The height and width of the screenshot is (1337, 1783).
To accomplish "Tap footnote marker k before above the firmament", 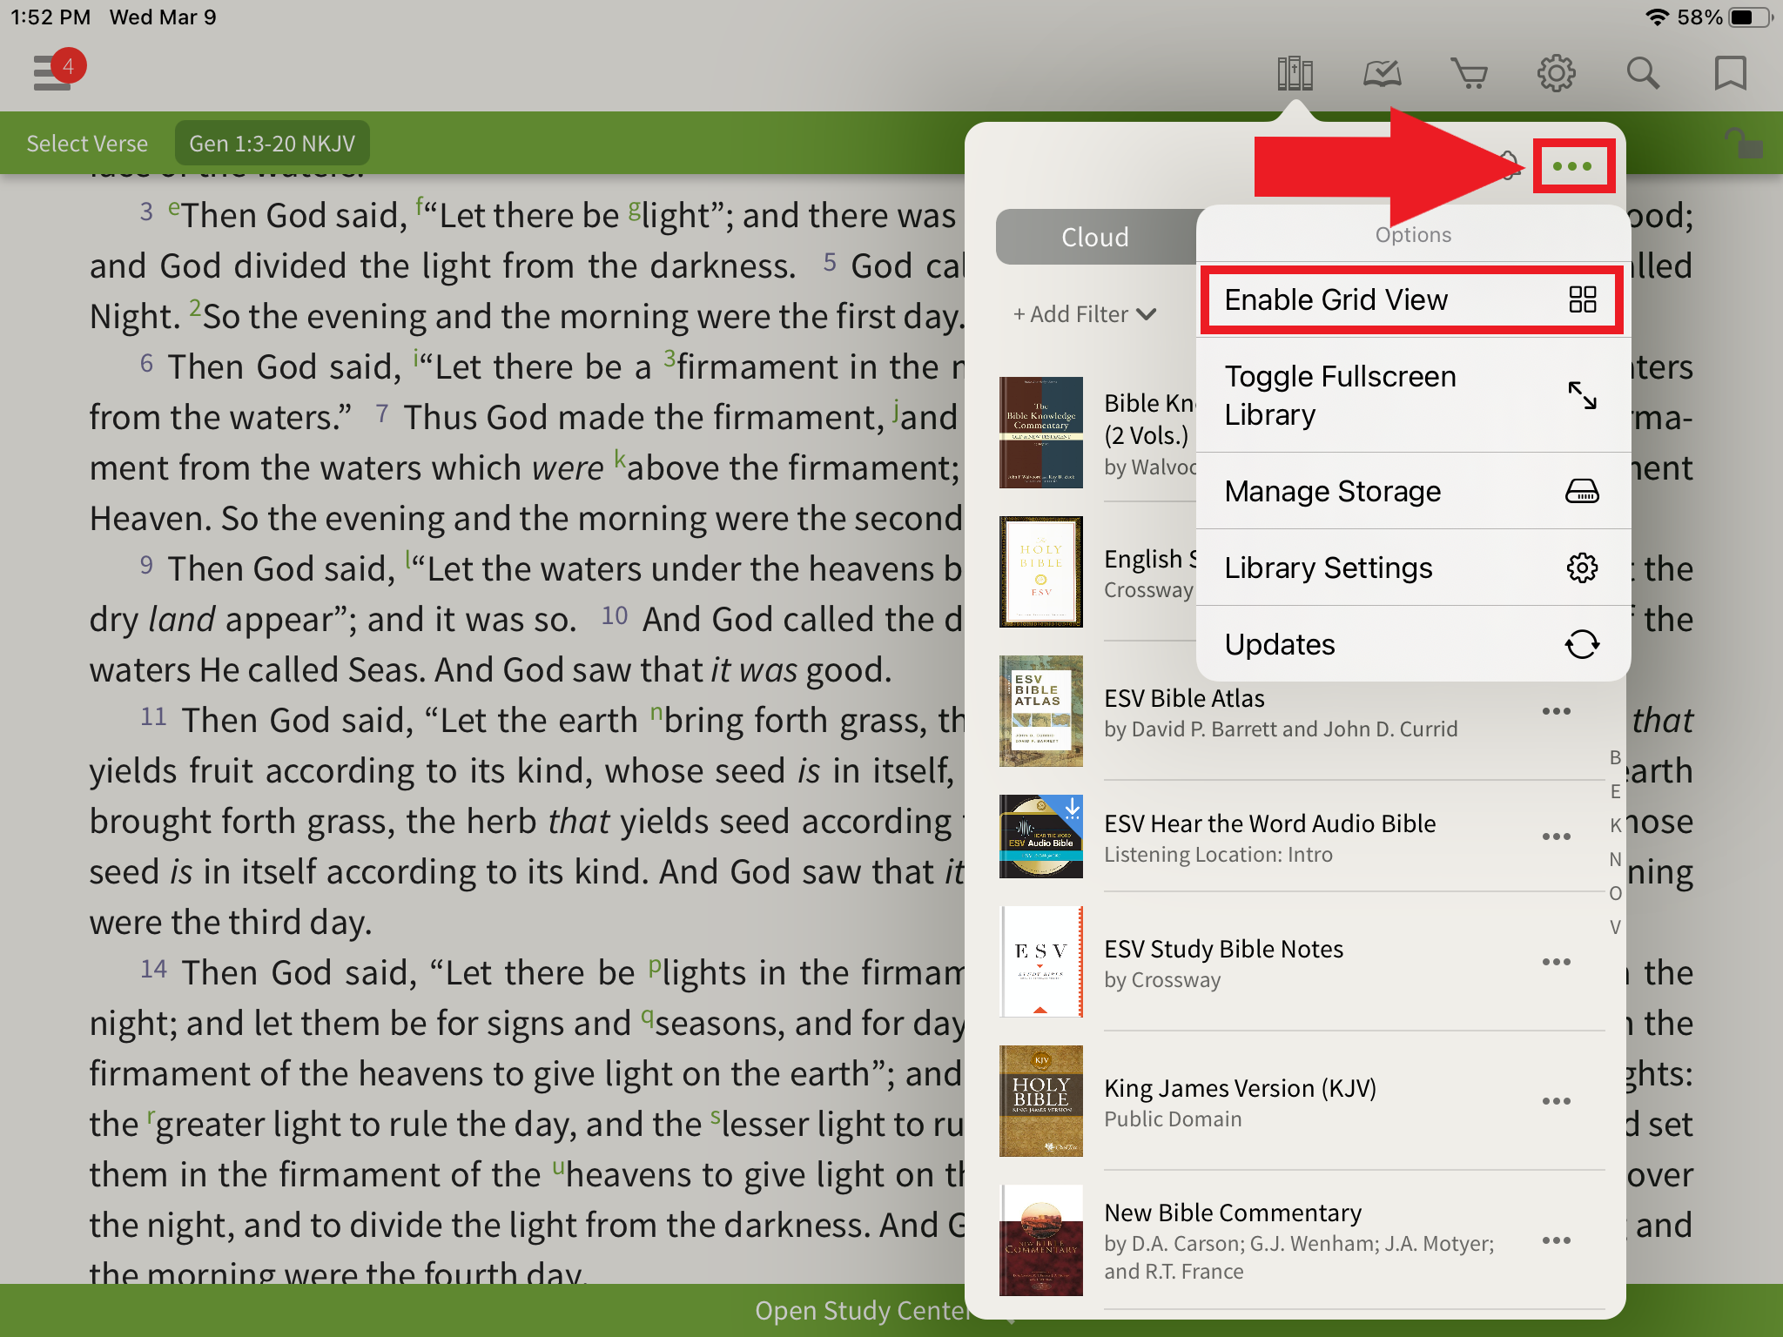I will 620,459.
